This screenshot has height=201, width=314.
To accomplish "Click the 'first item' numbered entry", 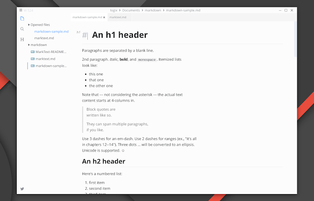I will coord(97,182).
